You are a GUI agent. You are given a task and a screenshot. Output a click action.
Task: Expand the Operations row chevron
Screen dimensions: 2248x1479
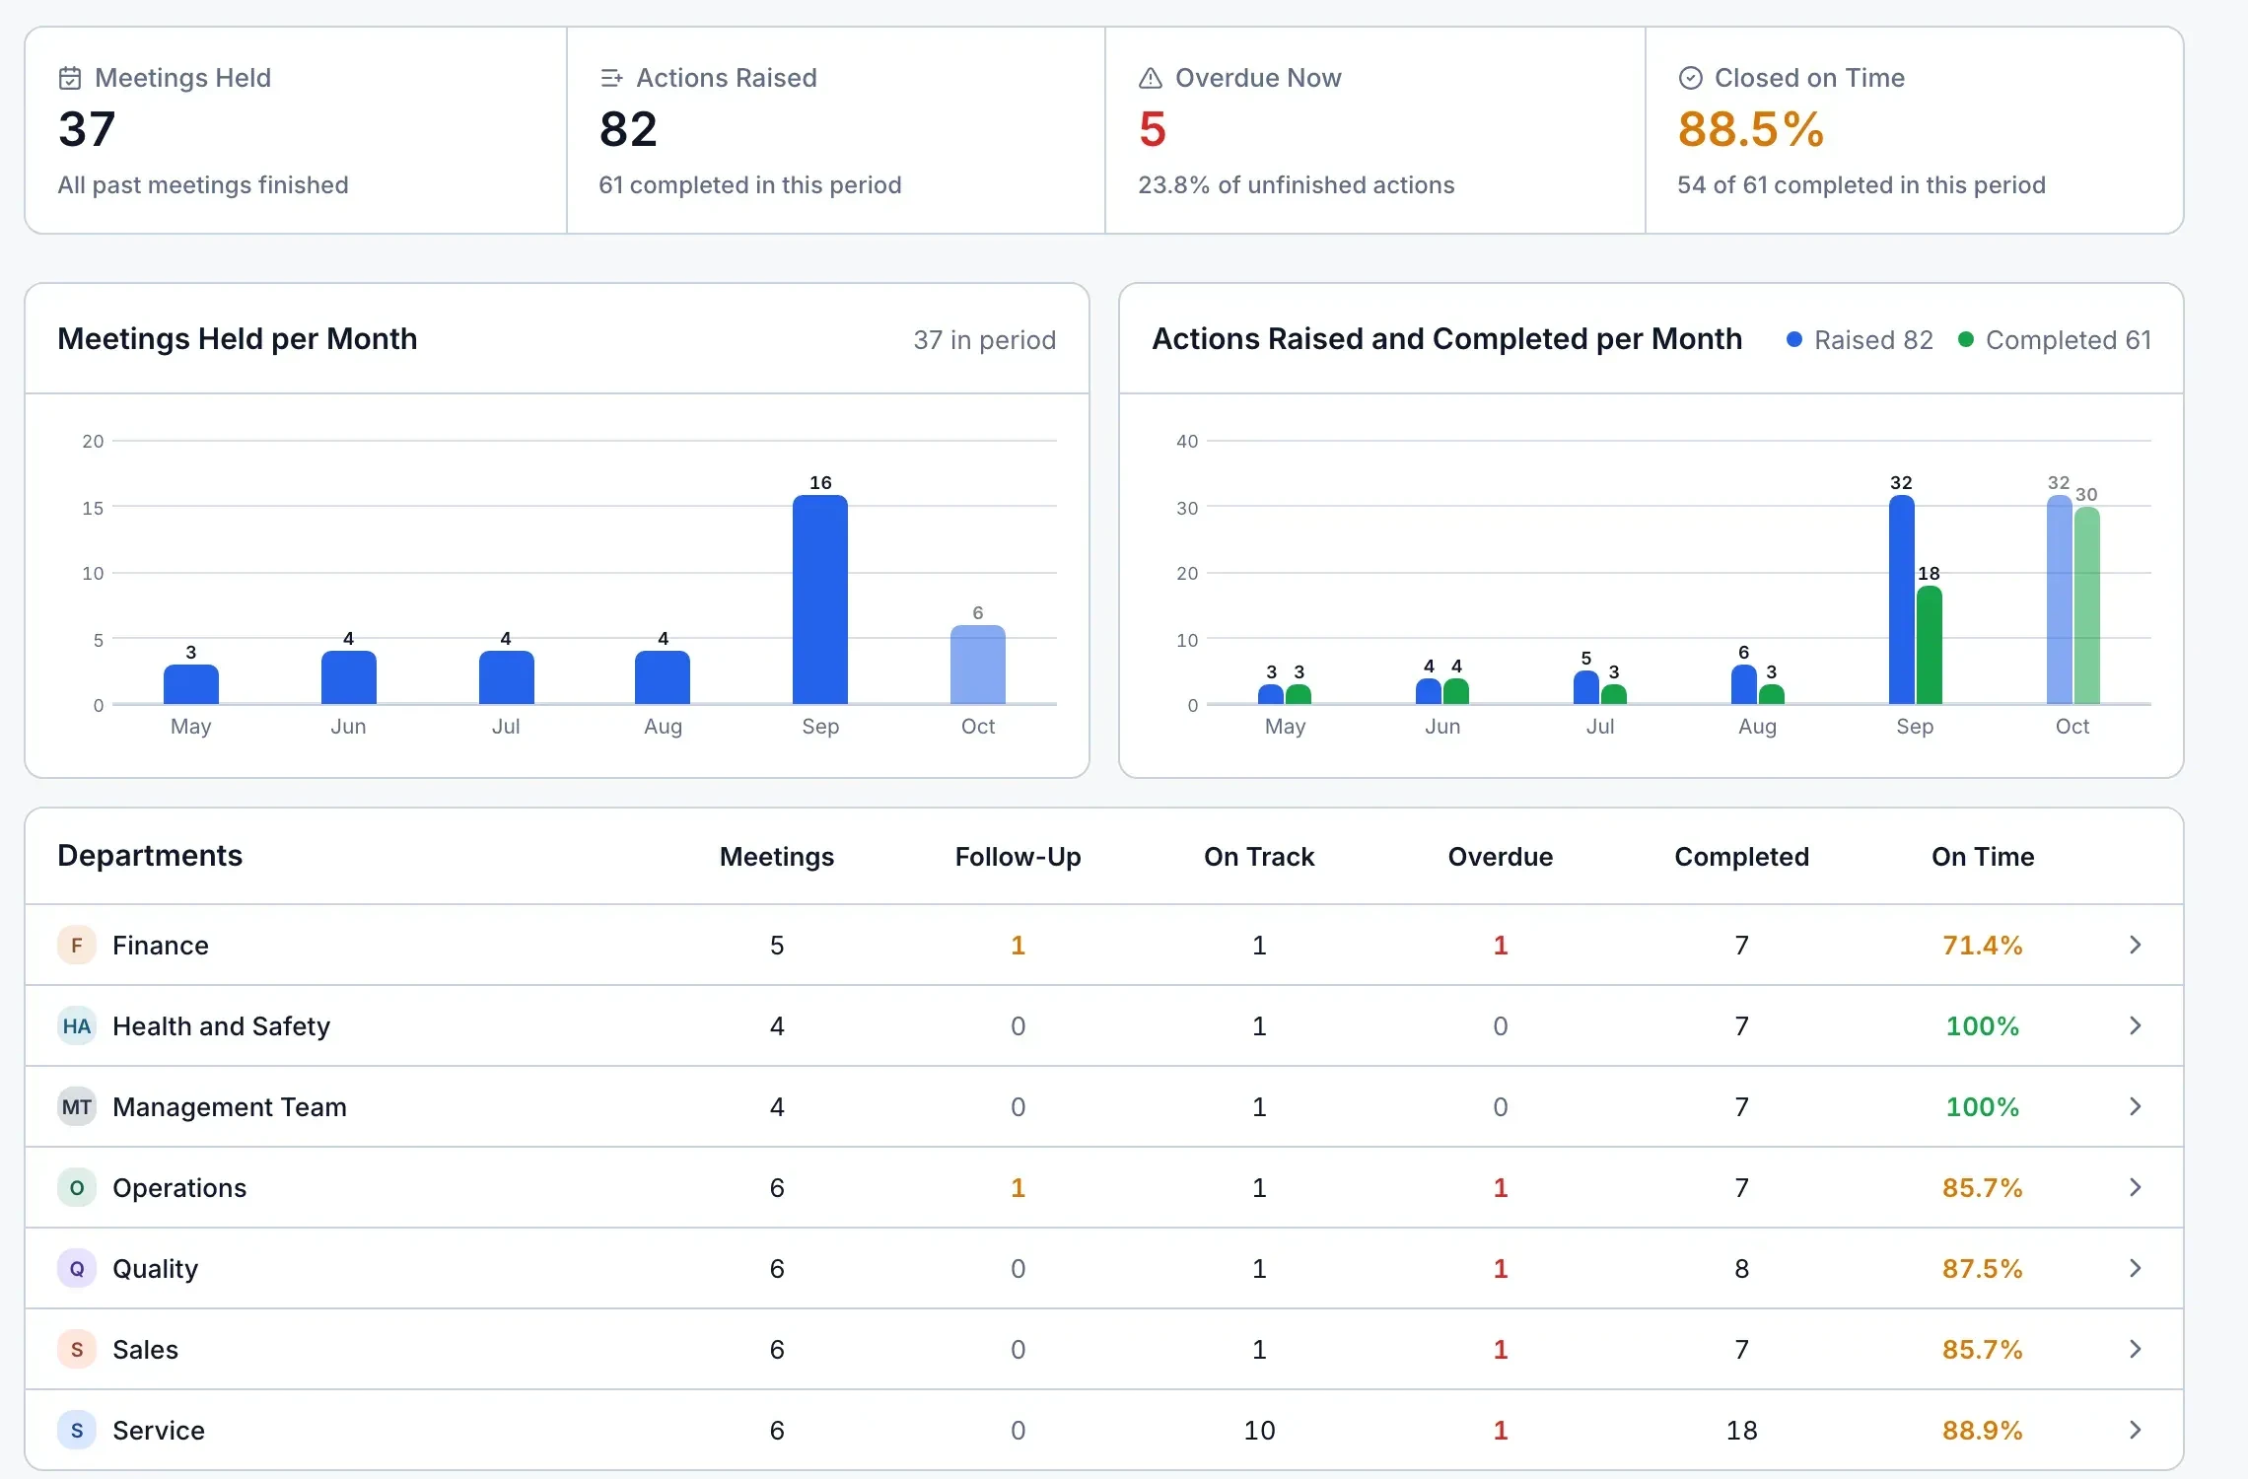(2135, 1187)
